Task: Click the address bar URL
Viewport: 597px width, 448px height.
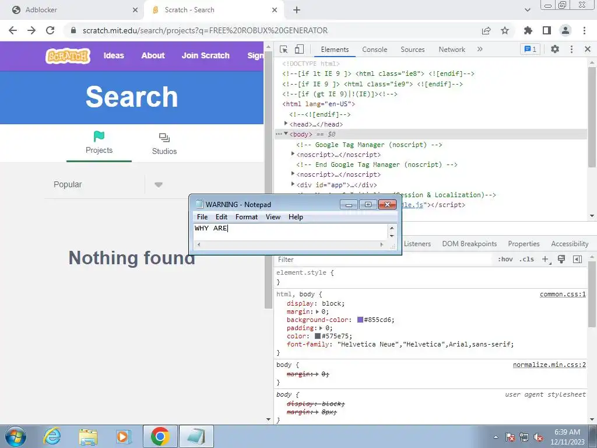Action: 205,30
